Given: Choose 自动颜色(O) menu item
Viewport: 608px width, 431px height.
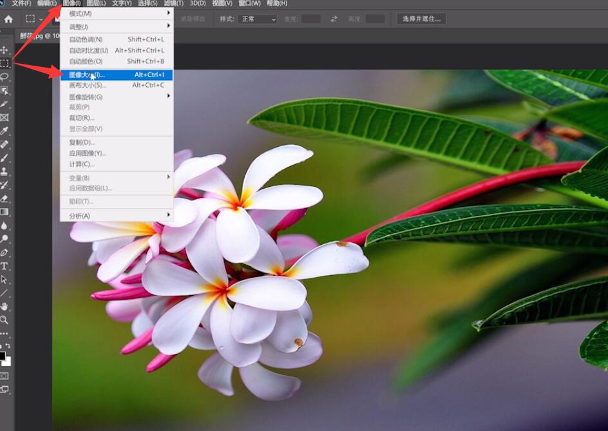Looking at the screenshot, I should click(x=117, y=61).
